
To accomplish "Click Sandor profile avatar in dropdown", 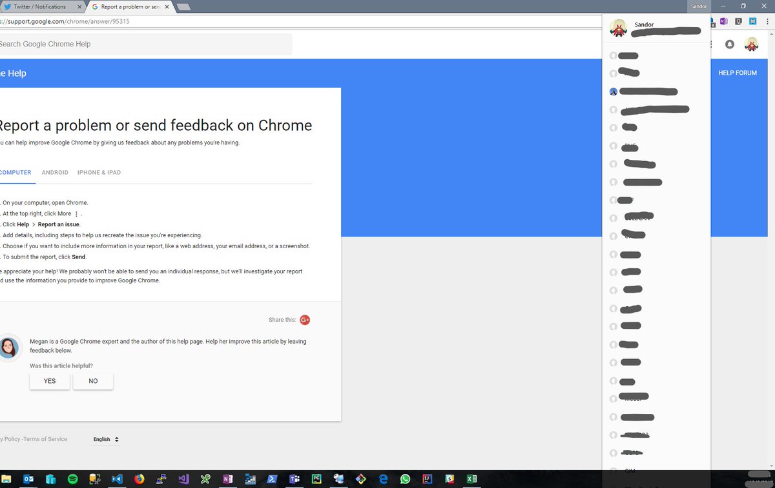I will (x=618, y=28).
